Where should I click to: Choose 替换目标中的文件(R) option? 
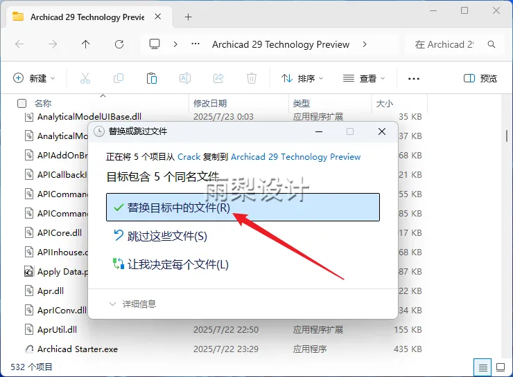pyautogui.click(x=243, y=208)
